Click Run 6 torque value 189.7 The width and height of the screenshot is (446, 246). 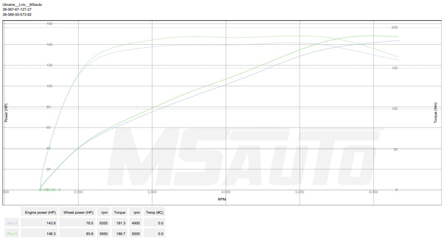click(120, 234)
